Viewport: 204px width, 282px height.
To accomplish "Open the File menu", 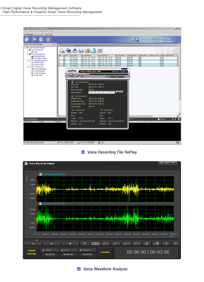I will coord(26,31).
